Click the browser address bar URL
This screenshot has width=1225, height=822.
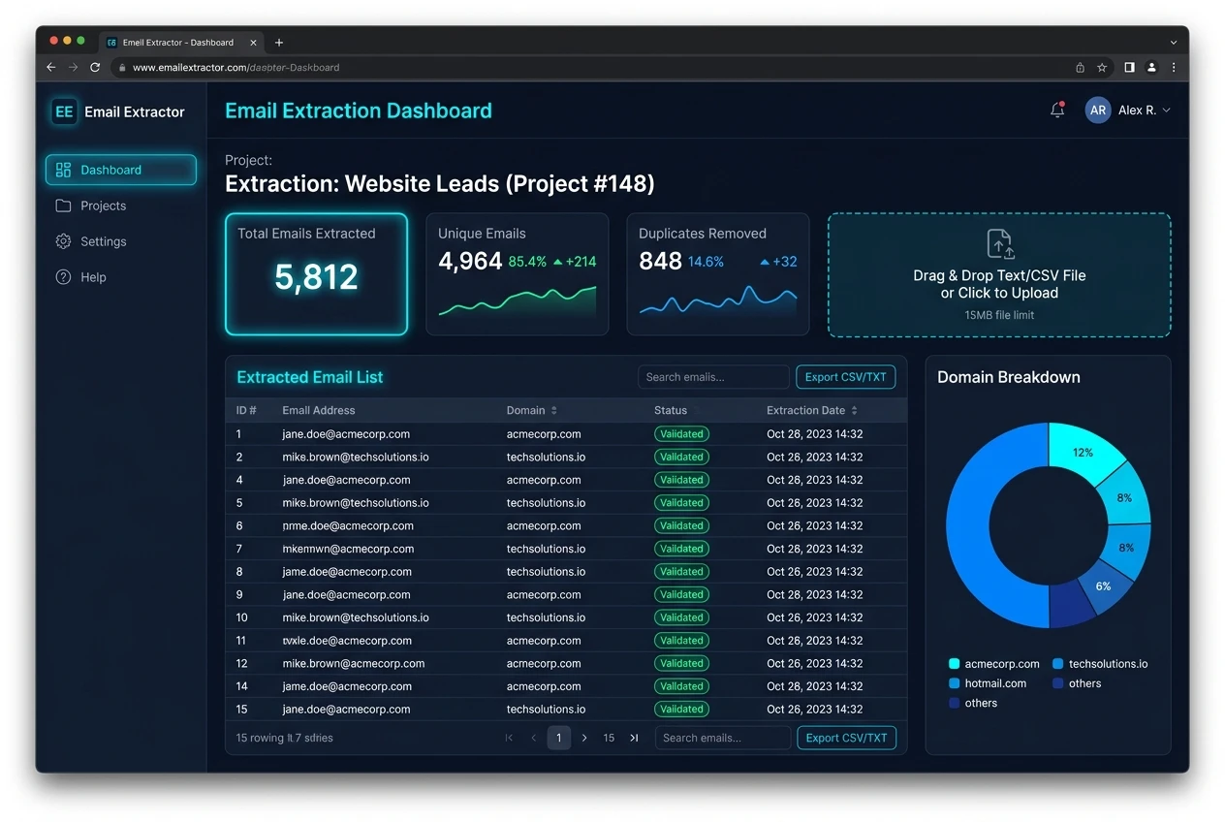click(236, 68)
